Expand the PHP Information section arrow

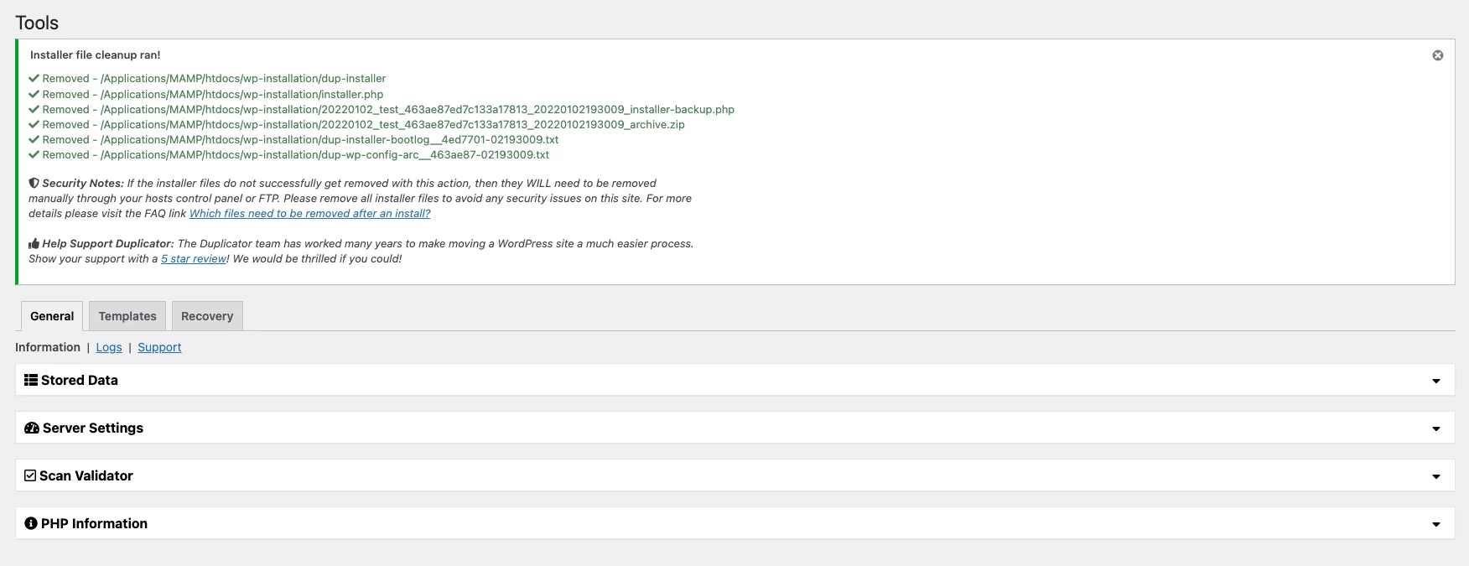(1436, 524)
